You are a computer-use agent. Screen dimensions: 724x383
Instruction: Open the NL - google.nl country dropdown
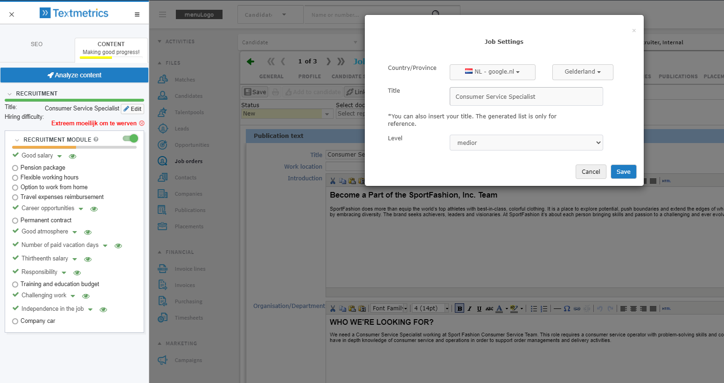coord(492,72)
